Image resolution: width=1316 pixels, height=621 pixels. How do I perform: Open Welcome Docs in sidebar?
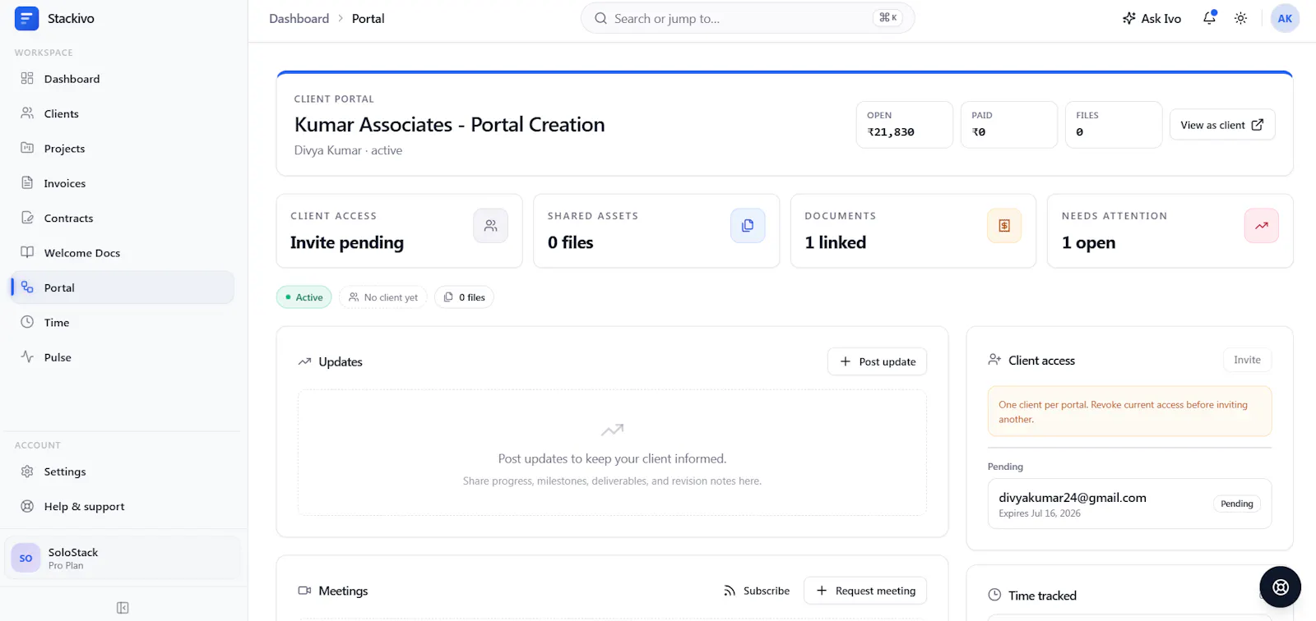pos(123,253)
